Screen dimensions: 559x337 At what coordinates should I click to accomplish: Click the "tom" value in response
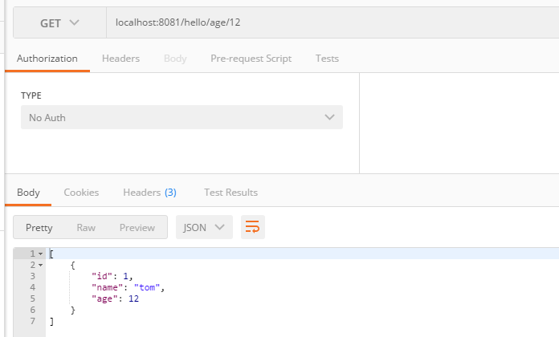pos(147,287)
